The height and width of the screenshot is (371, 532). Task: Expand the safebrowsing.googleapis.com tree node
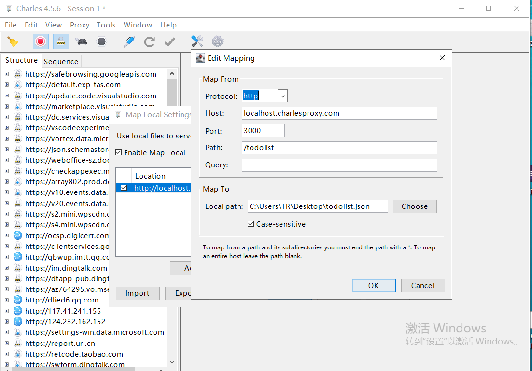click(x=6, y=74)
